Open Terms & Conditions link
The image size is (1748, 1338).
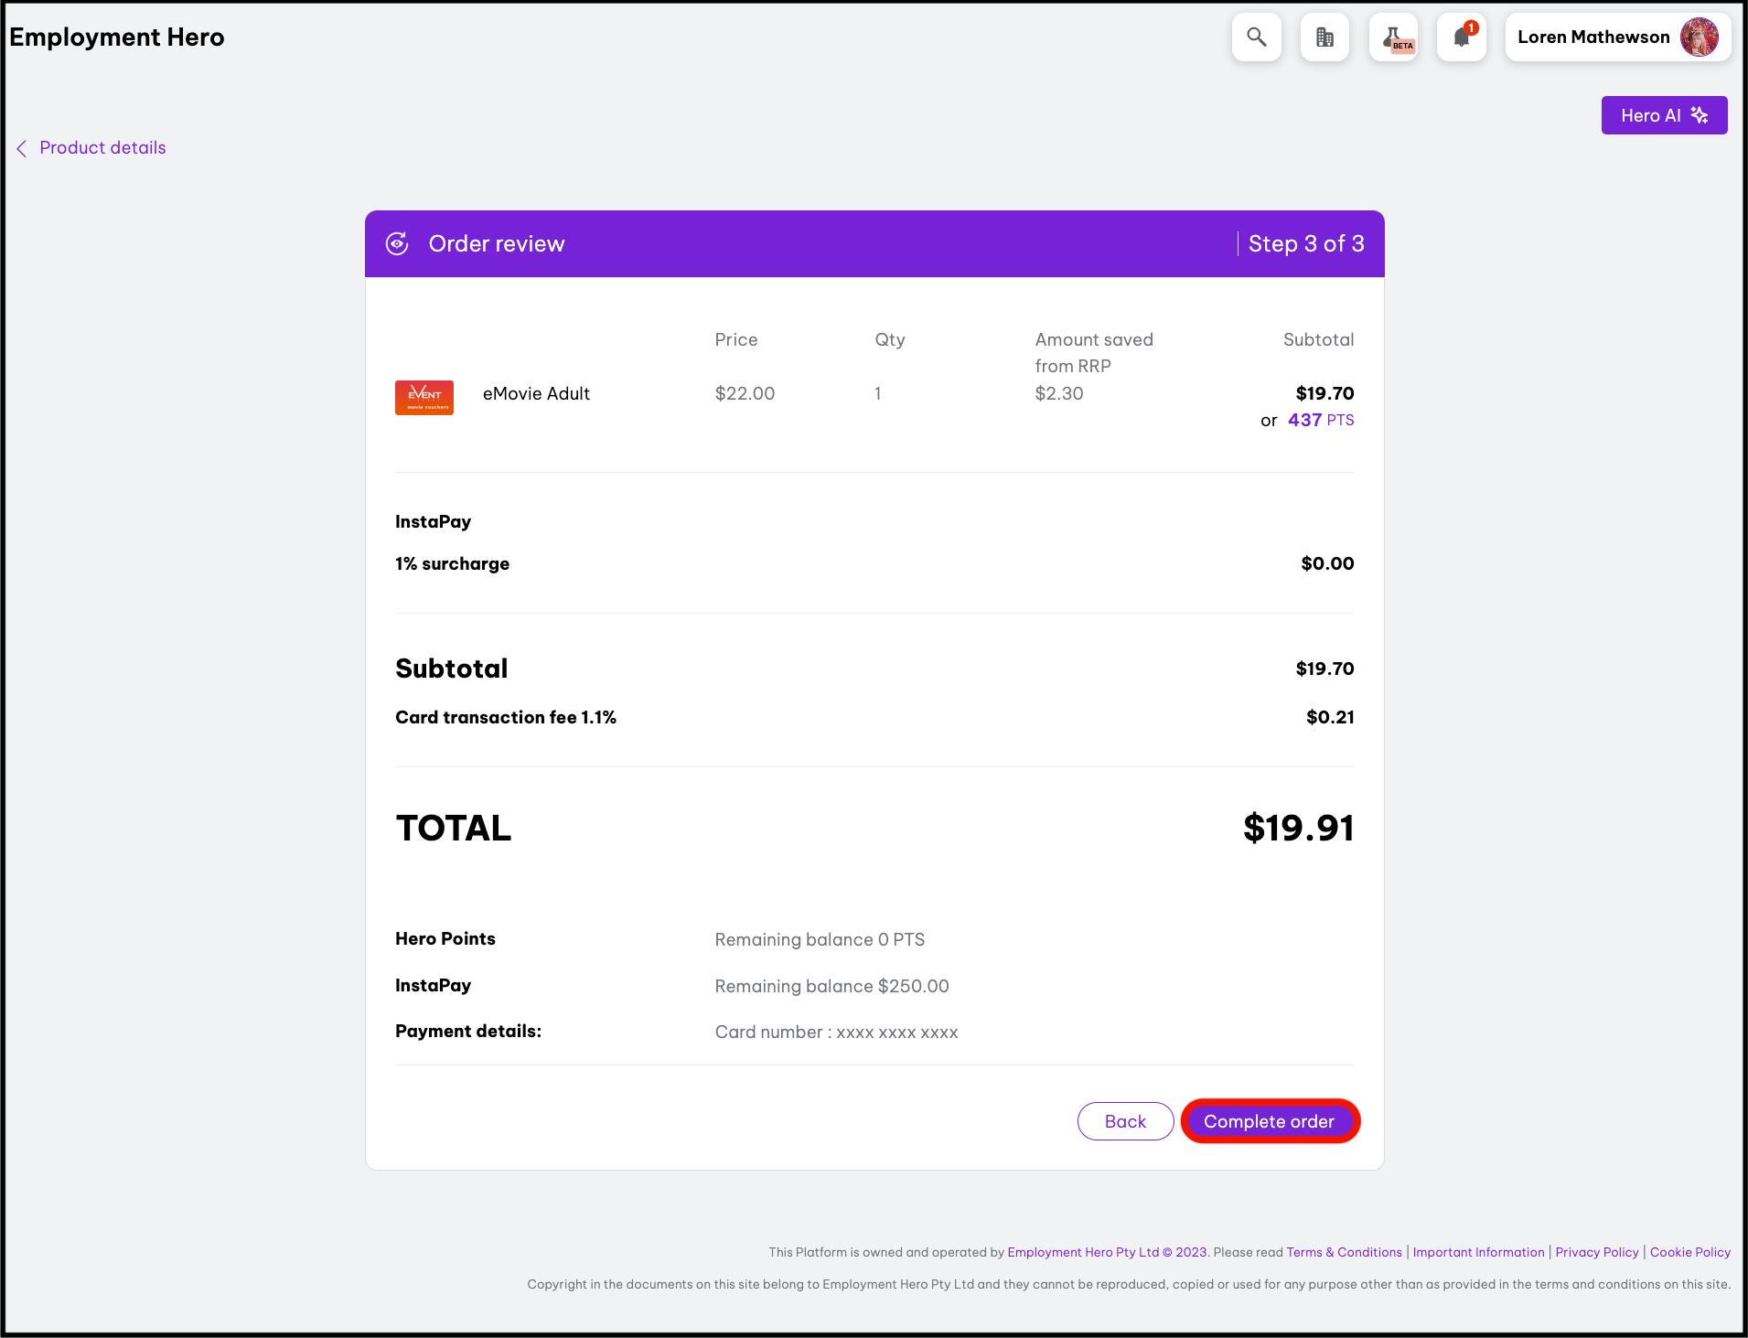point(1344,1252)
